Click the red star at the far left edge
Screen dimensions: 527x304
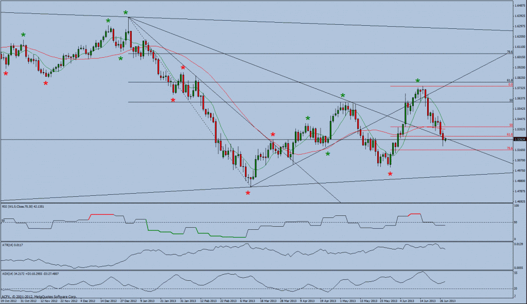click(6, 74)
